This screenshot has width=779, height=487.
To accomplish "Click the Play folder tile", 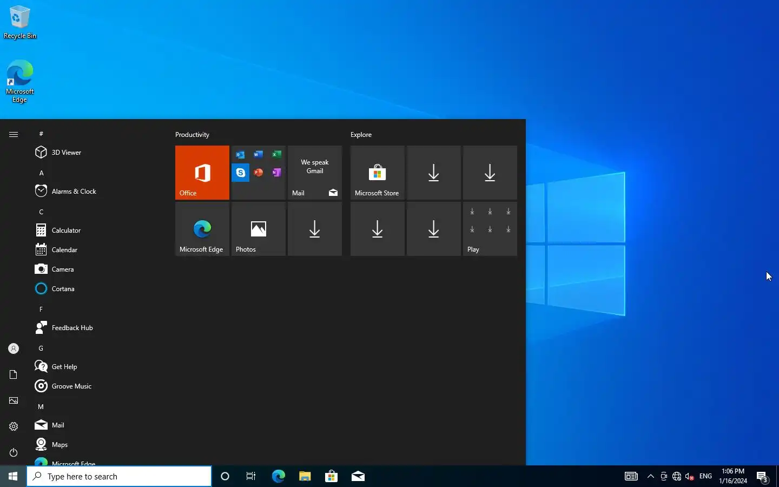I will tap(490, 229).
